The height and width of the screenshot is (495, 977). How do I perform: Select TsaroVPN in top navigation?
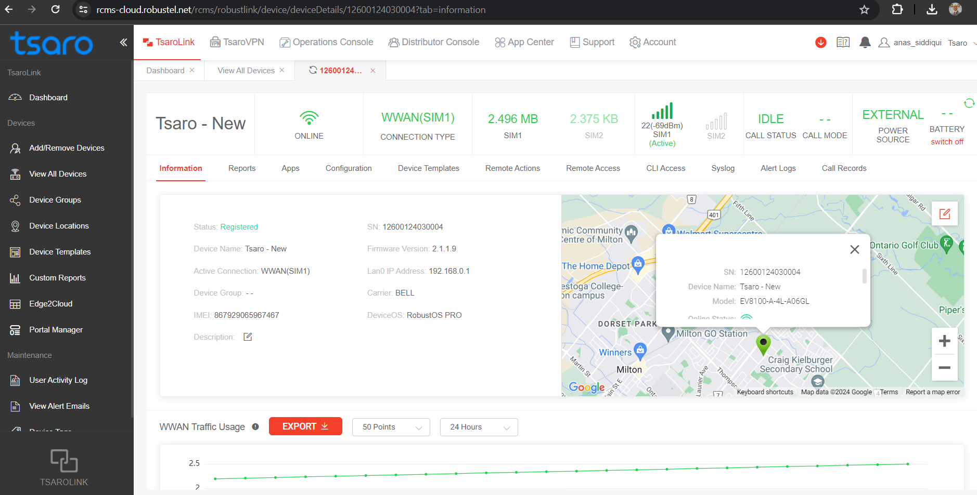[237, 43]
